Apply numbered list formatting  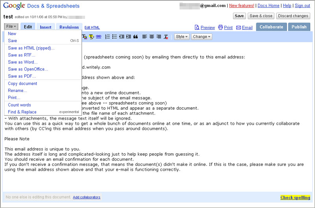[107, 37]
